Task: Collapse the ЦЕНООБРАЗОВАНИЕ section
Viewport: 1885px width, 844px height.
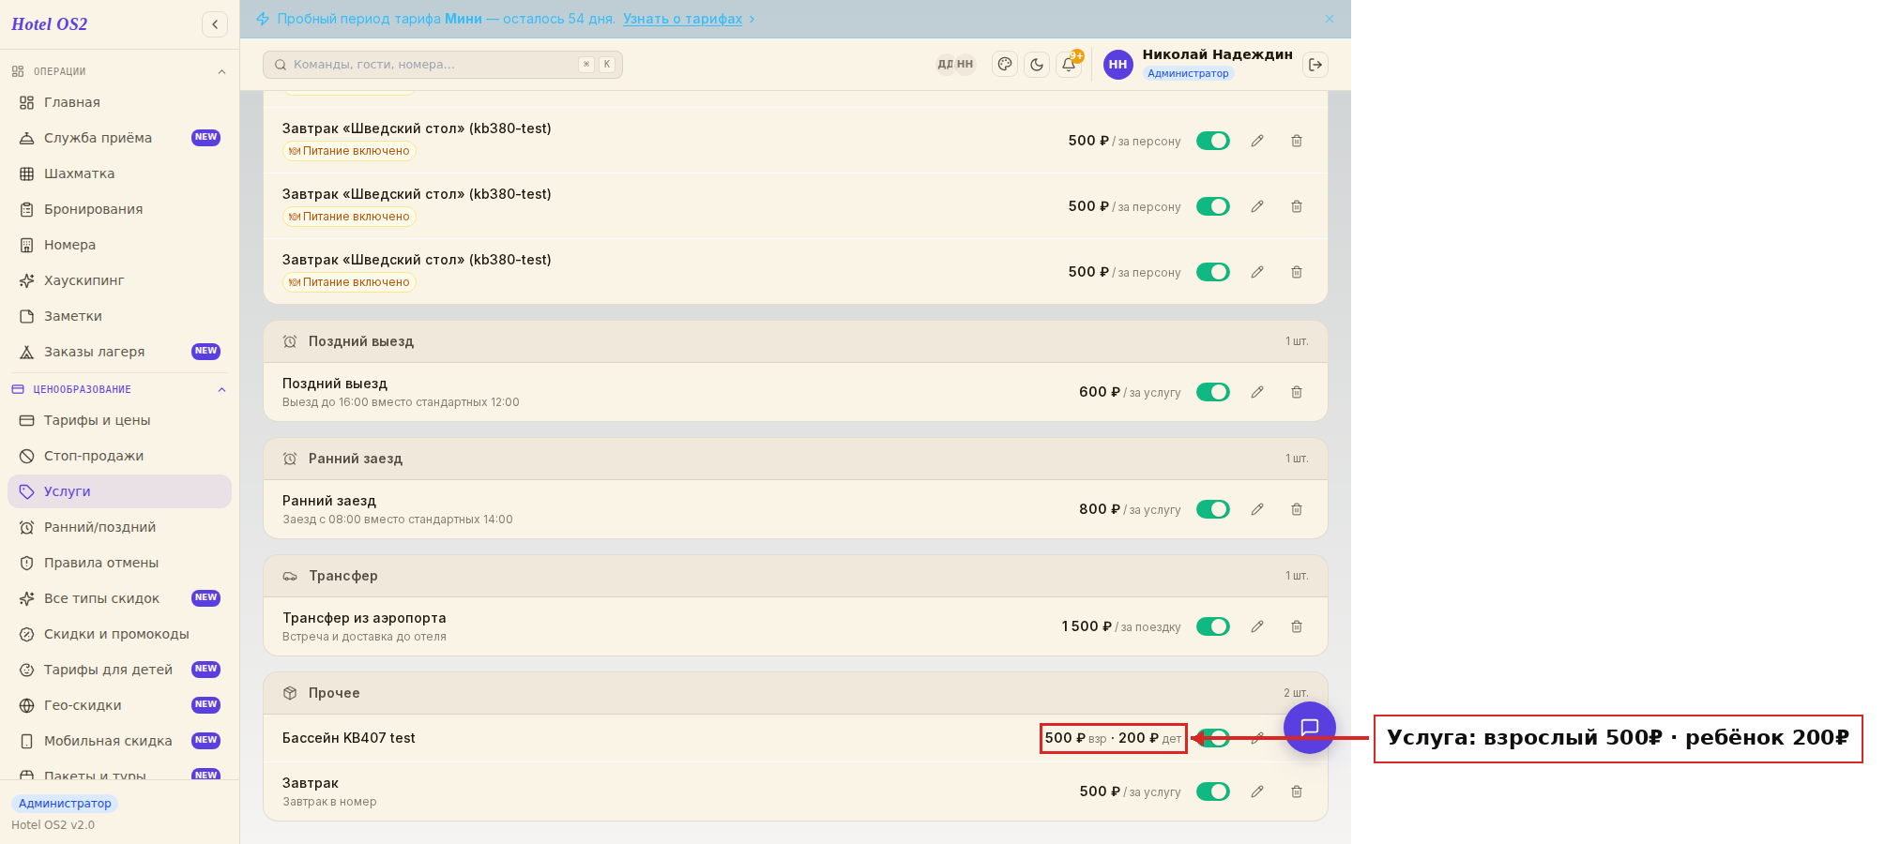Action: pyautogui.click(x=221, y=390)
